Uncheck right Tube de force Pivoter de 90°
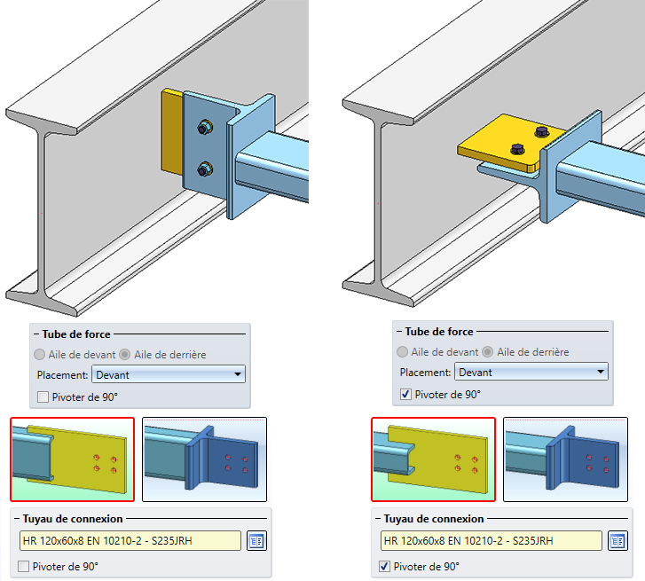Viewport: 645px width, 581px height. pos(405,395)
